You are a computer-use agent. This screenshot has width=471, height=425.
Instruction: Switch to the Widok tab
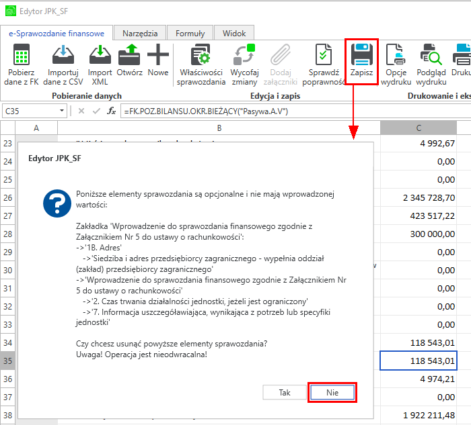[234, 33]
